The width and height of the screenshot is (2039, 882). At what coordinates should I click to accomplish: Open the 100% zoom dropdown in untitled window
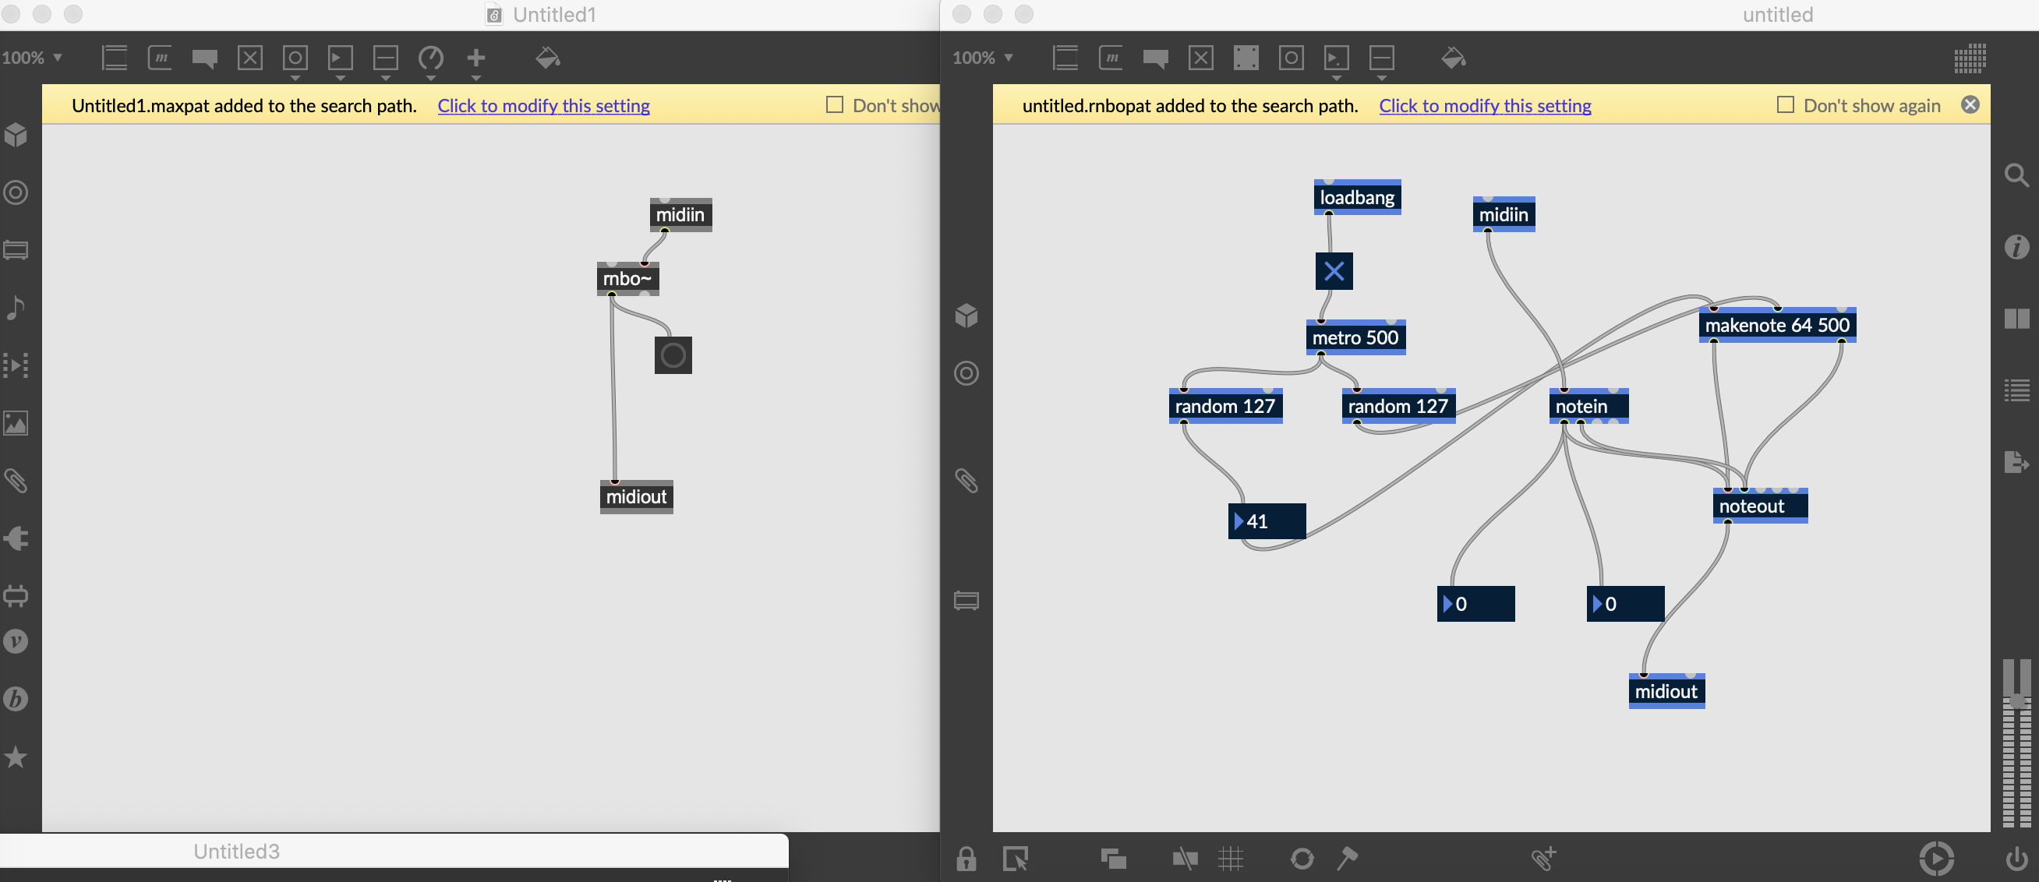pyautogui.click(x=982, y=58)
